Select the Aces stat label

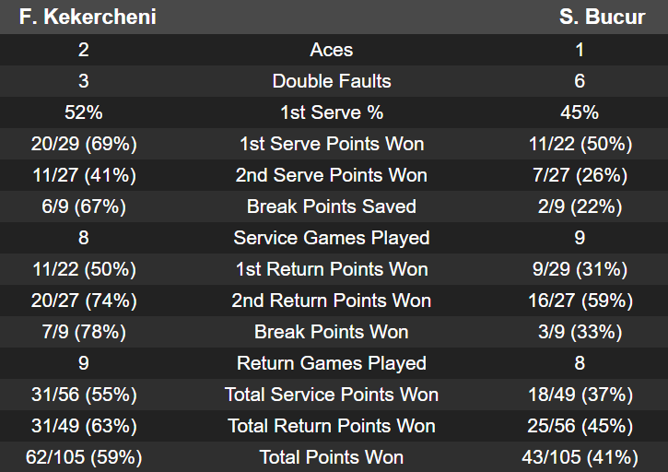[332, 50]
